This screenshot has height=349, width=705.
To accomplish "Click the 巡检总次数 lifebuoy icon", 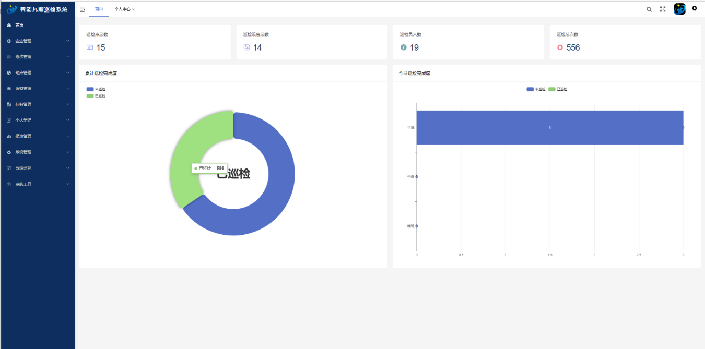I will 560,47.
